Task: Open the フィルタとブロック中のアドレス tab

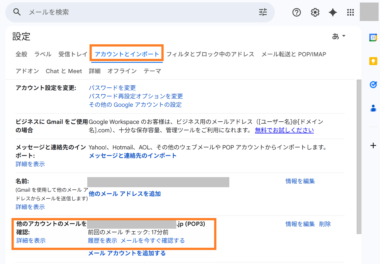Action: click(210, 54)
